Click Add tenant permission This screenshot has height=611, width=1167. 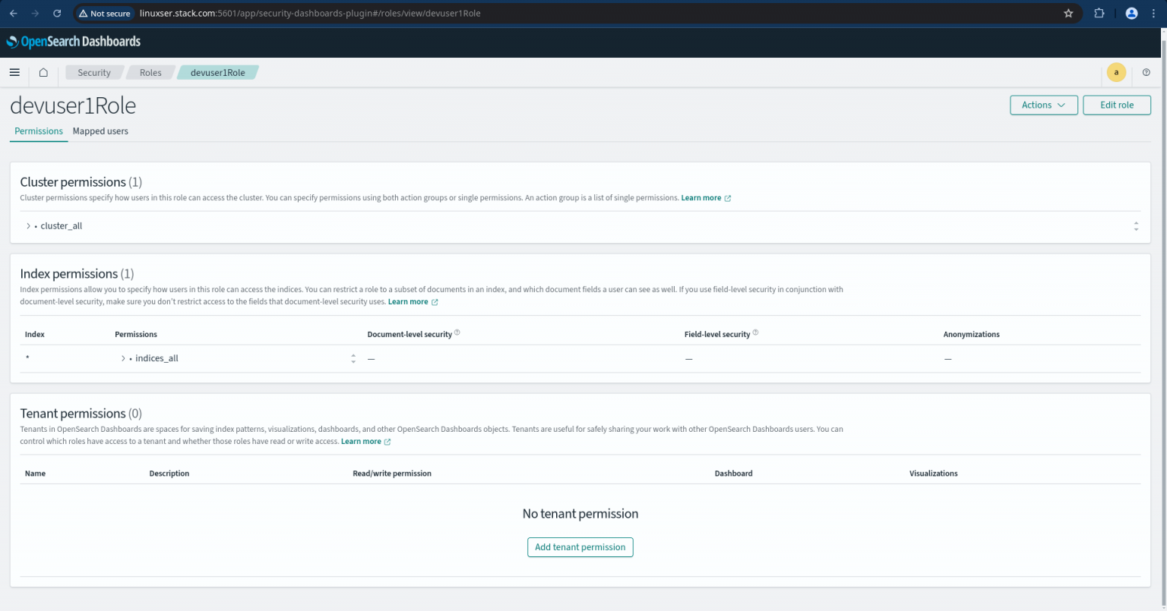tap(580, 546)
